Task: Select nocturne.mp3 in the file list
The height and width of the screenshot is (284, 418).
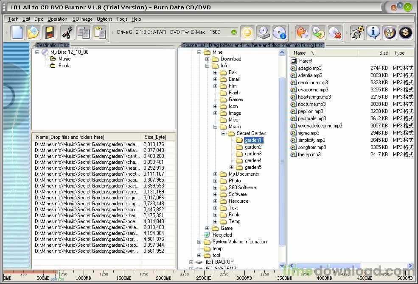Action: pos(311,104)
